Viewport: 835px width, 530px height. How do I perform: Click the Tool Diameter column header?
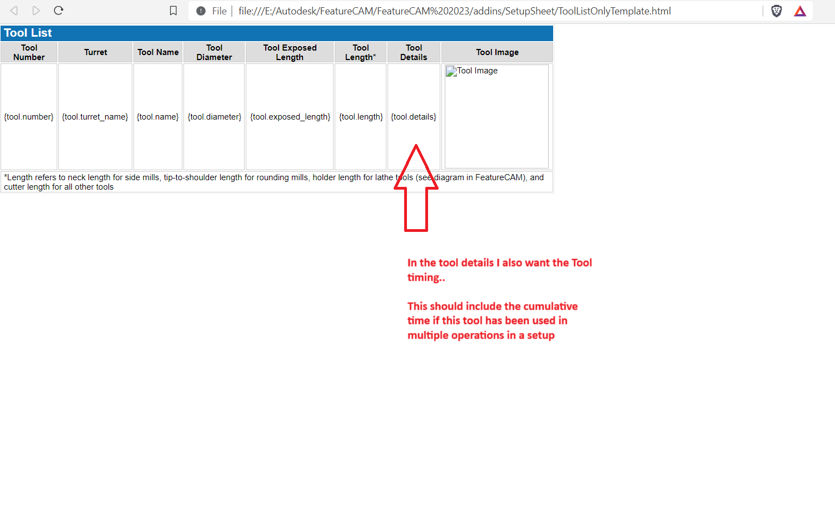coord(214,52)
